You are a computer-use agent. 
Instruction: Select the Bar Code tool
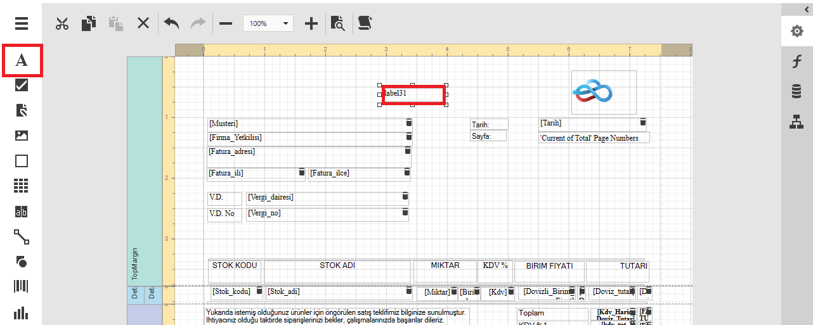click(22, 286)
